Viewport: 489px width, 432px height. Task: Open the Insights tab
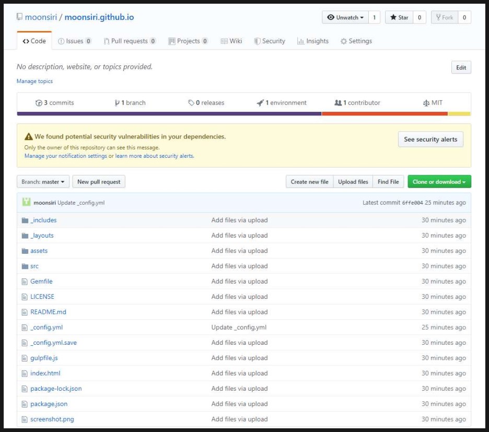coord(313,41)
